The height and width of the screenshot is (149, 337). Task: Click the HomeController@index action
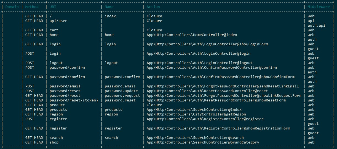(x=192, y=35)
